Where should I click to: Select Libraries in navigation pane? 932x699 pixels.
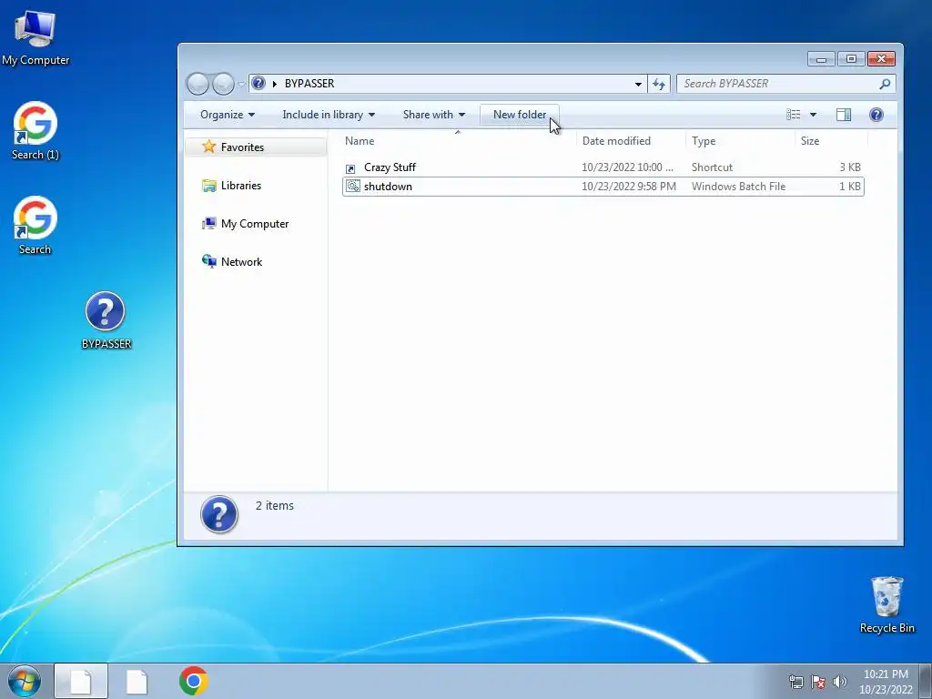tap(240, 186)
